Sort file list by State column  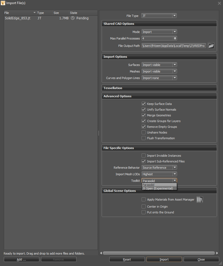tap(83, 13)
